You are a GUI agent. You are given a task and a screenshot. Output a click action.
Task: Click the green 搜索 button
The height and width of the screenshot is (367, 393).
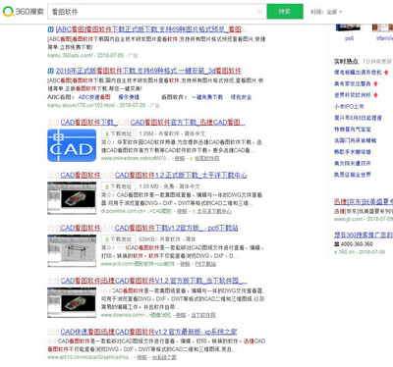[285, 12]
